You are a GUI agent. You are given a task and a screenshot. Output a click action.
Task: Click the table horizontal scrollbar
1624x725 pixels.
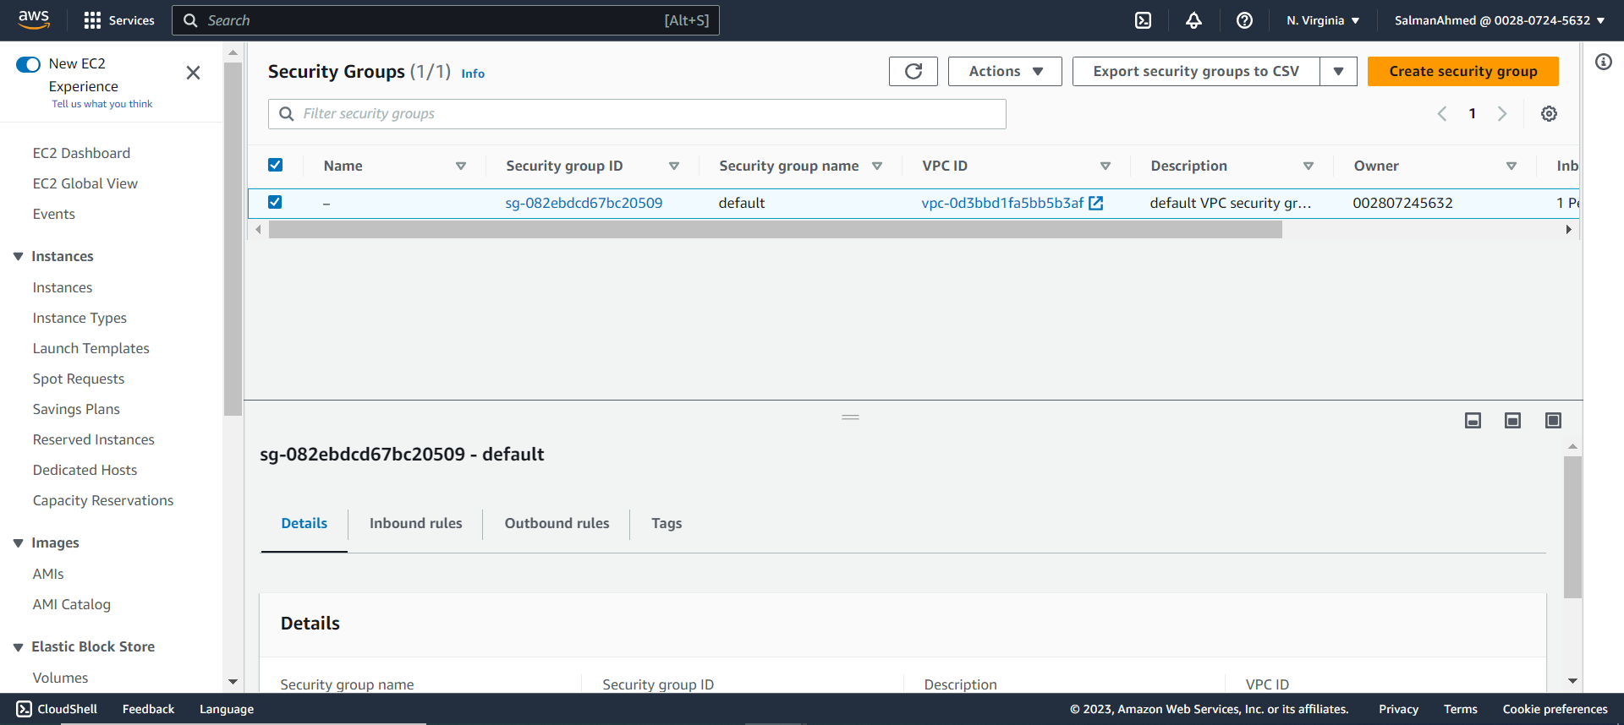tap(775, 230)
